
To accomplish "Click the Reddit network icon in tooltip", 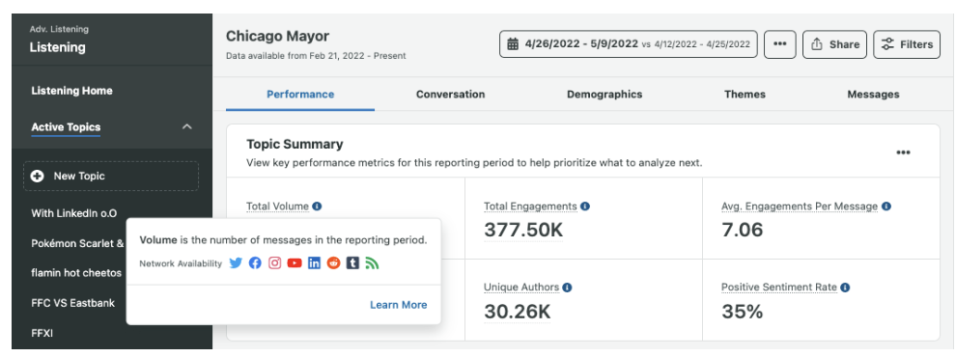I will coord(333,263).
